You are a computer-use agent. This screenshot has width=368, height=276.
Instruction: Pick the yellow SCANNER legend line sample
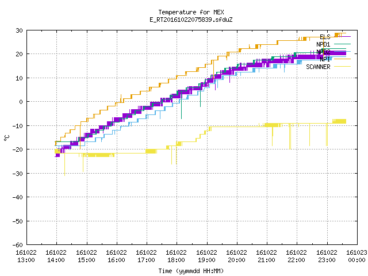pyautogui.click(x=342, y=67)
